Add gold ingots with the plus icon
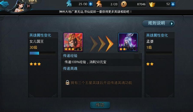193x112 pixels. (173, 4)
